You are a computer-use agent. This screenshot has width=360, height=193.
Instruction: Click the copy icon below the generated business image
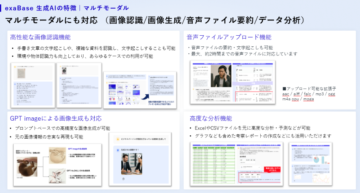tap(123, 179)
